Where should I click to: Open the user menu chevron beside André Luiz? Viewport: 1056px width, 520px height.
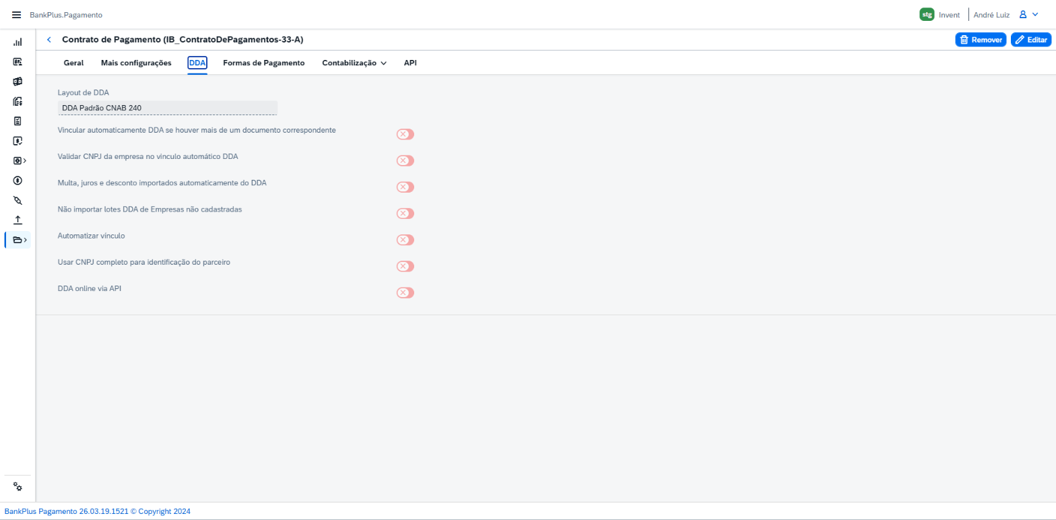tap(1035, 15)
